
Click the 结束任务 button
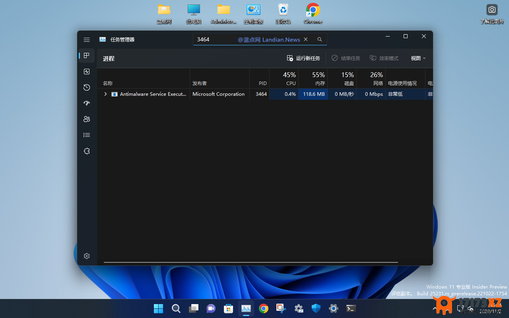click(346, 58)
